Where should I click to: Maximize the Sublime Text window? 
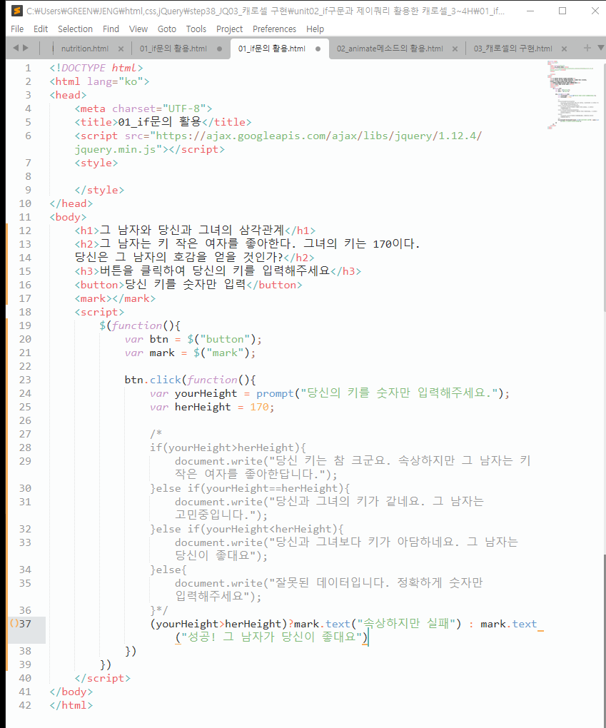(562, 11)
